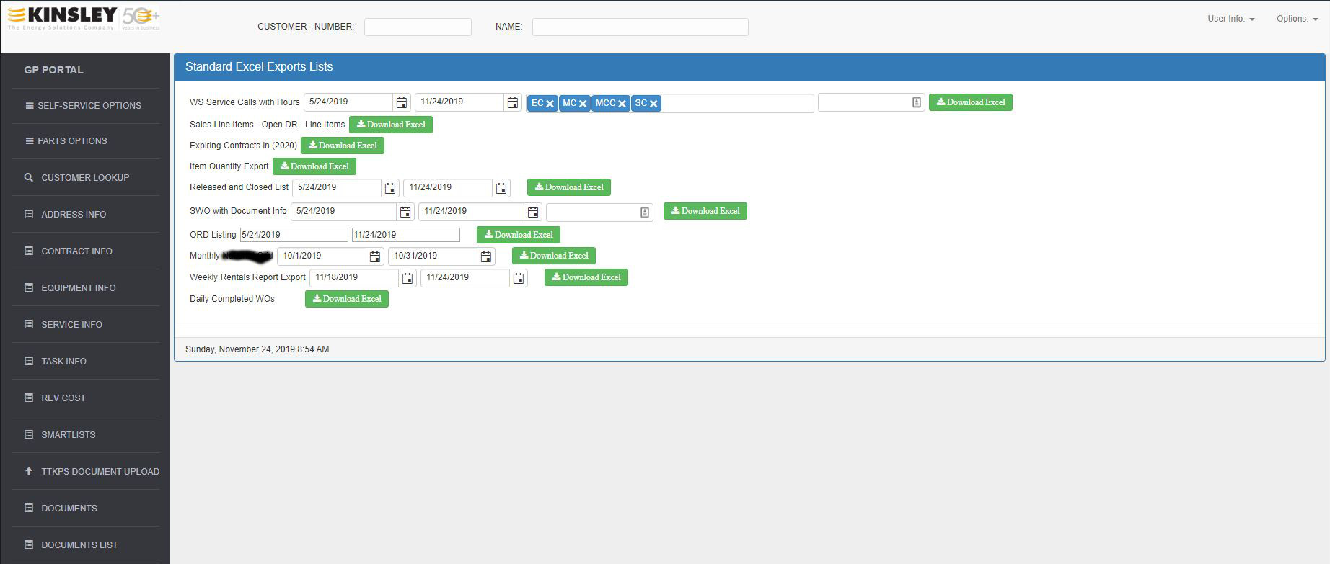Open calendar for Released and Closed end date
1330x564 pixels.
pyautogui.click(x=501, y=188)
